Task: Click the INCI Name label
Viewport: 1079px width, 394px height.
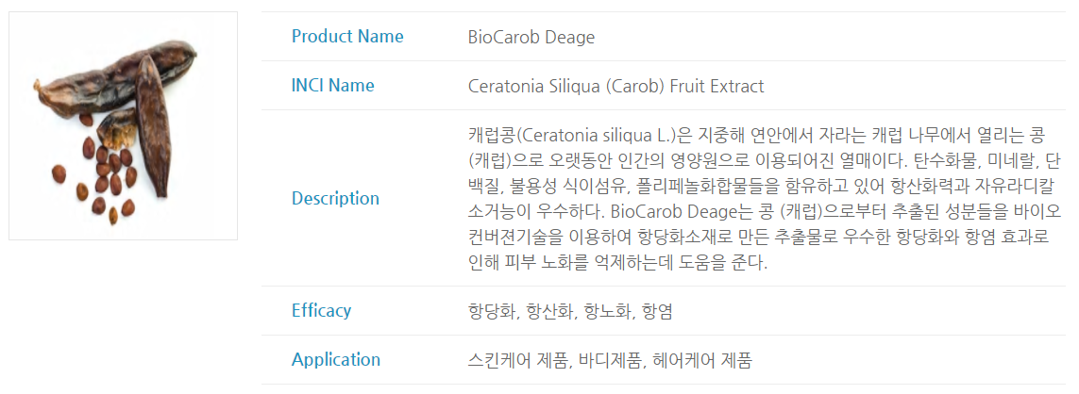Action: (x=333, y=85)
